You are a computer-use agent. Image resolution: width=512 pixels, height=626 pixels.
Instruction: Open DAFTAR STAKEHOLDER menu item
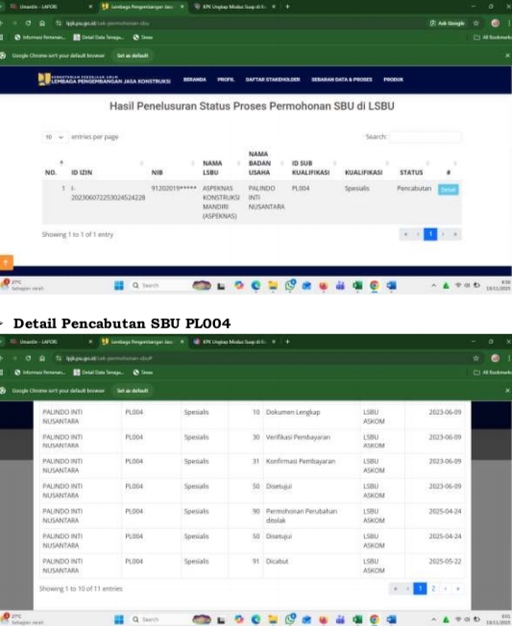[273, 80]
